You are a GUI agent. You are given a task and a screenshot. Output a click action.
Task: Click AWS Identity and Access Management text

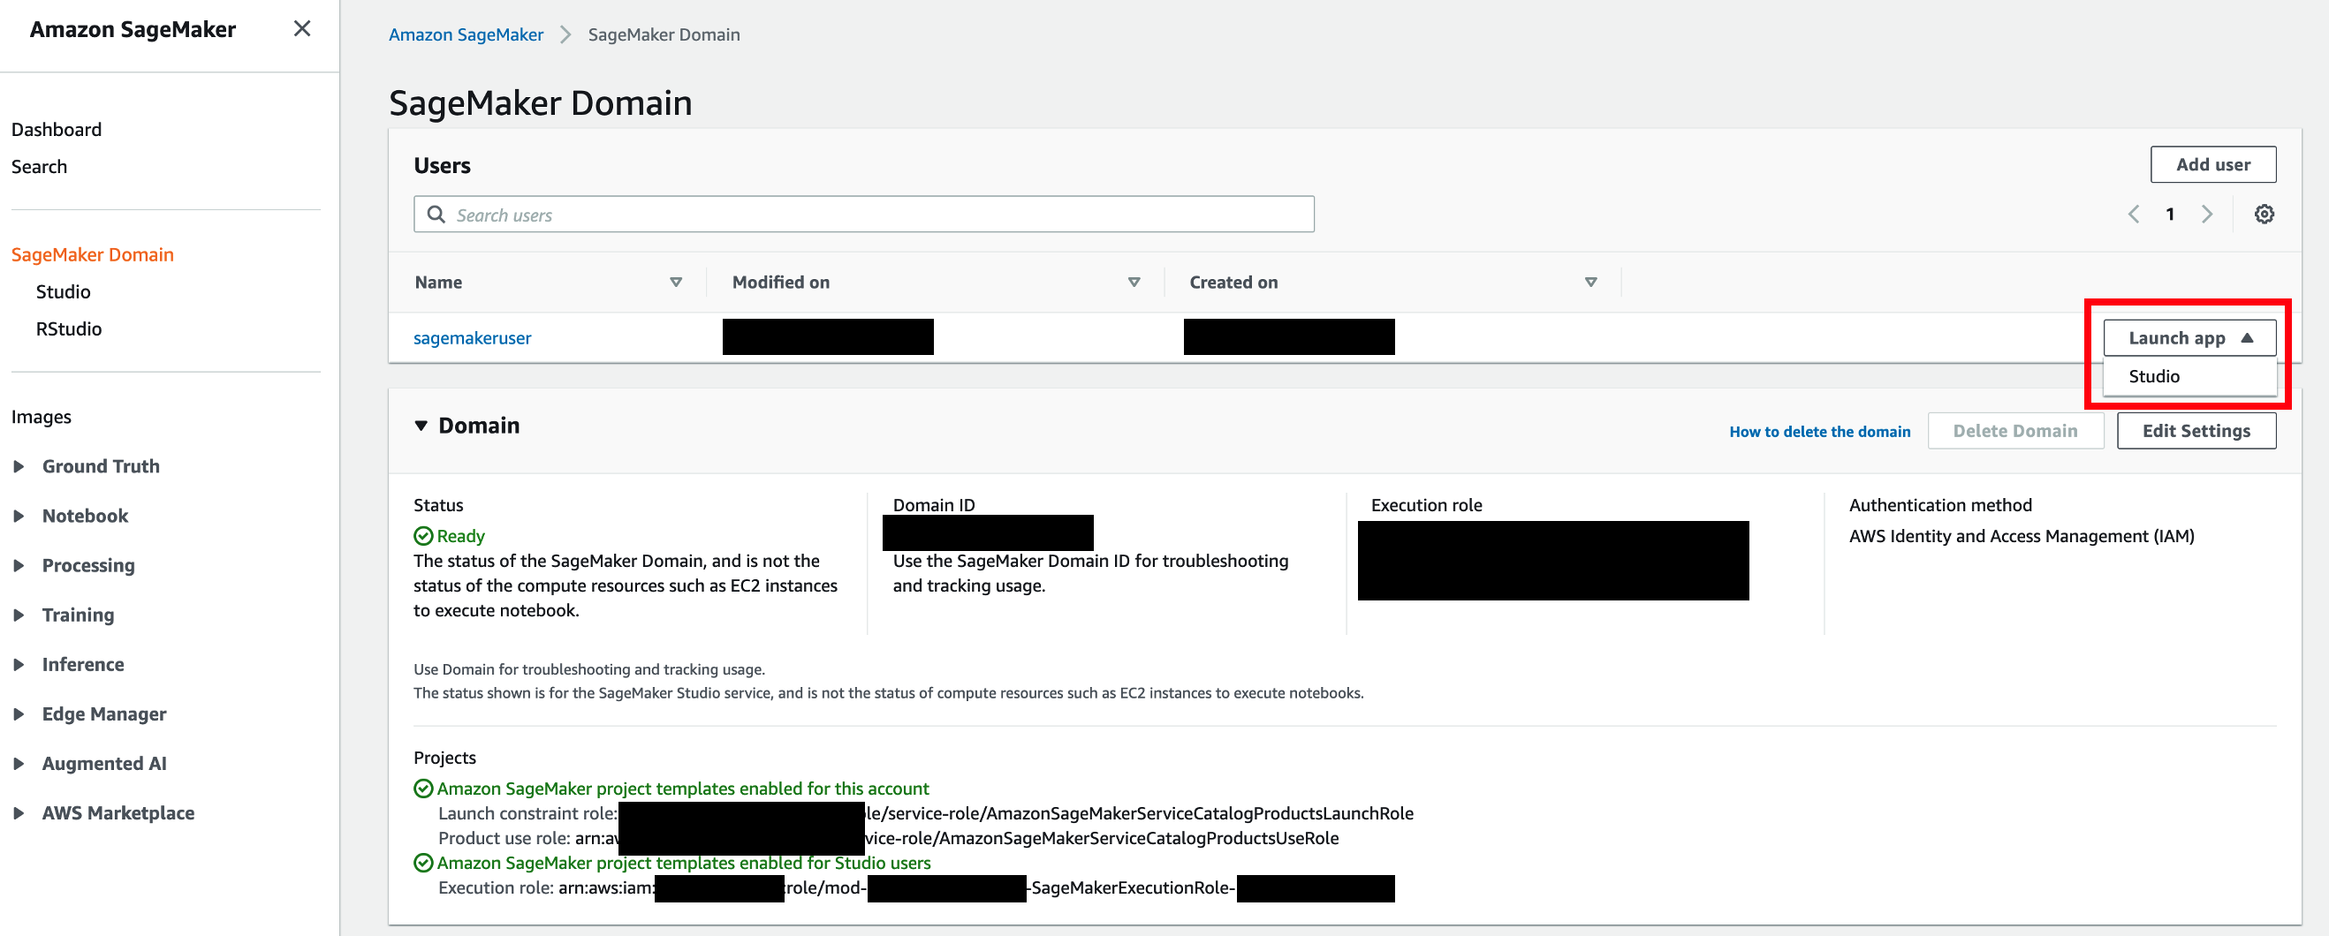point(2021,536)
